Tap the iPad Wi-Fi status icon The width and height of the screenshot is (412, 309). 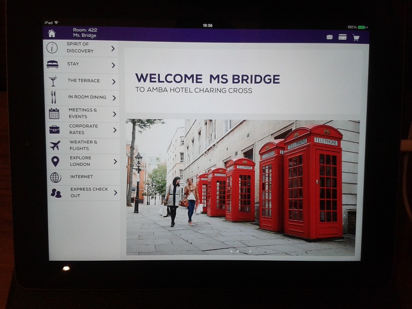click(x=56, y=23)
